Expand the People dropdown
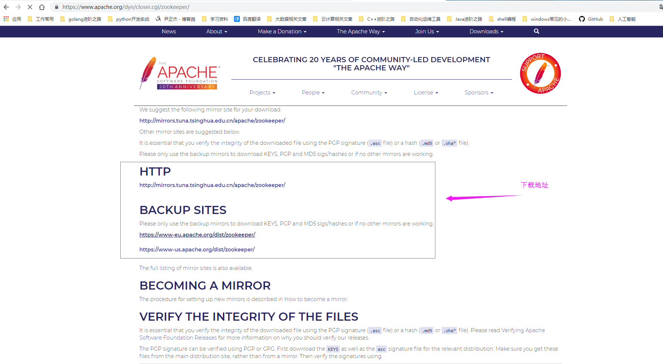Screen dimensions: 663x364 313,93
